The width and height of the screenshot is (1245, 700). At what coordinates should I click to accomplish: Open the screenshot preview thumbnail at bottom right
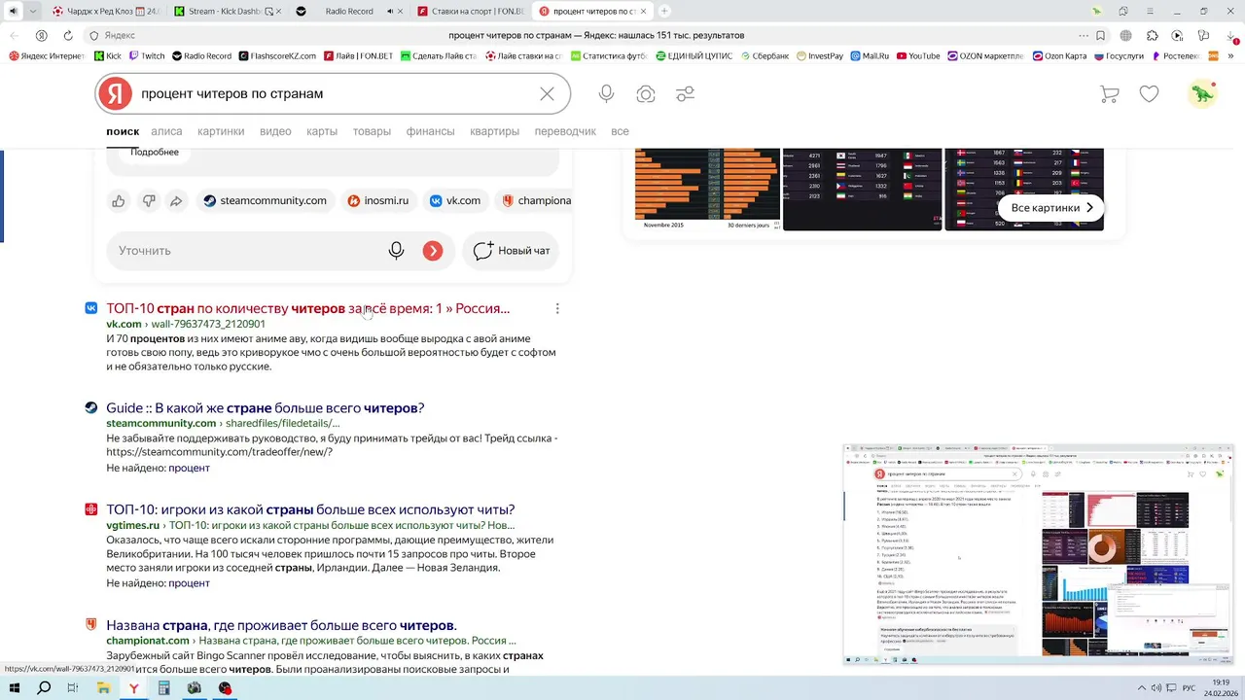(1039, 554)
